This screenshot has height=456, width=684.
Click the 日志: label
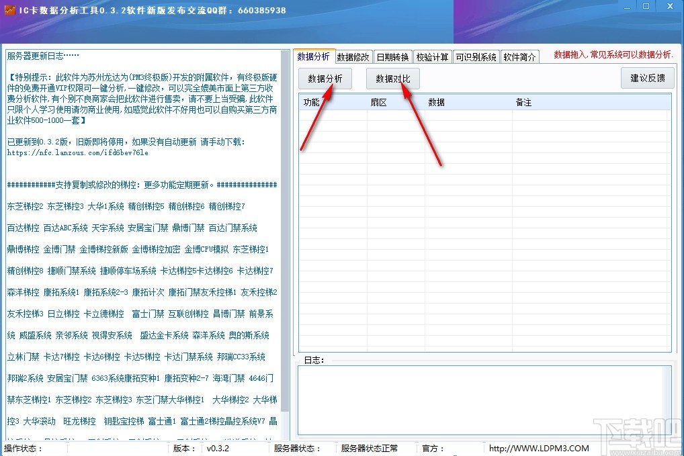tap(313, 360)
